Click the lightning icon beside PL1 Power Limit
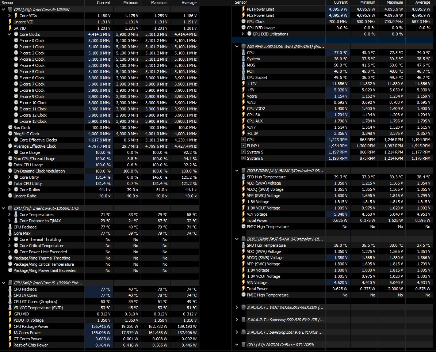The height and width of the screenshot is (352, 436). pos(243,9)
